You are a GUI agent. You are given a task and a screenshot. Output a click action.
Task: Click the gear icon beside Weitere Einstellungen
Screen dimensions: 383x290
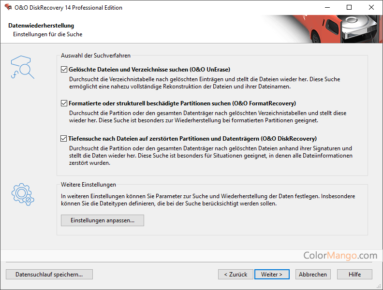(x=22, y=194)
